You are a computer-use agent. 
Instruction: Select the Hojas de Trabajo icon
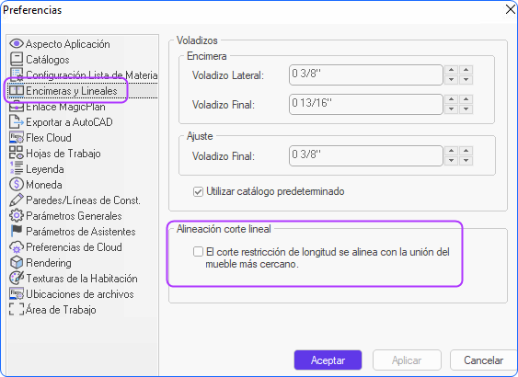tap(17, 153)
